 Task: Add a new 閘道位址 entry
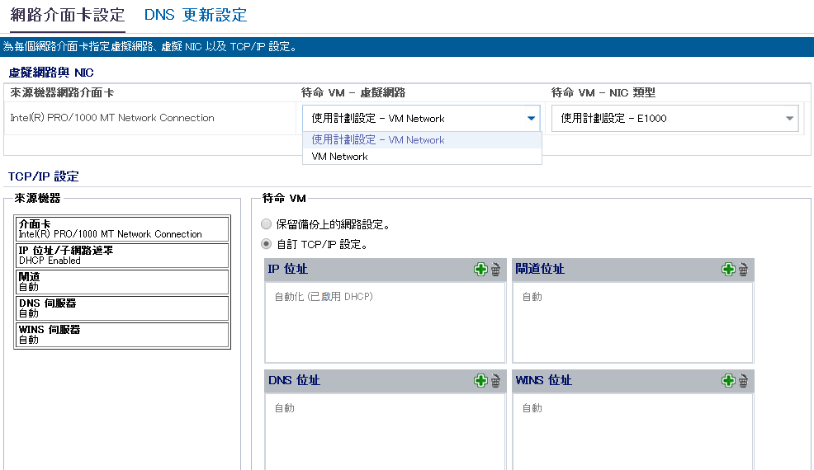pos(728,269)
